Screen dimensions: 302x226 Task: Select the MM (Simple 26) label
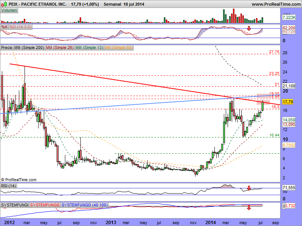pos(60,47)
